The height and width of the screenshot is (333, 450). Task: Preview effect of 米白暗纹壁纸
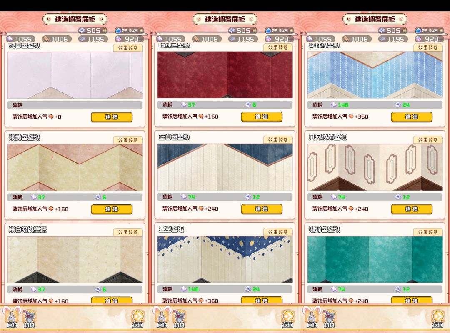point(128,232)
